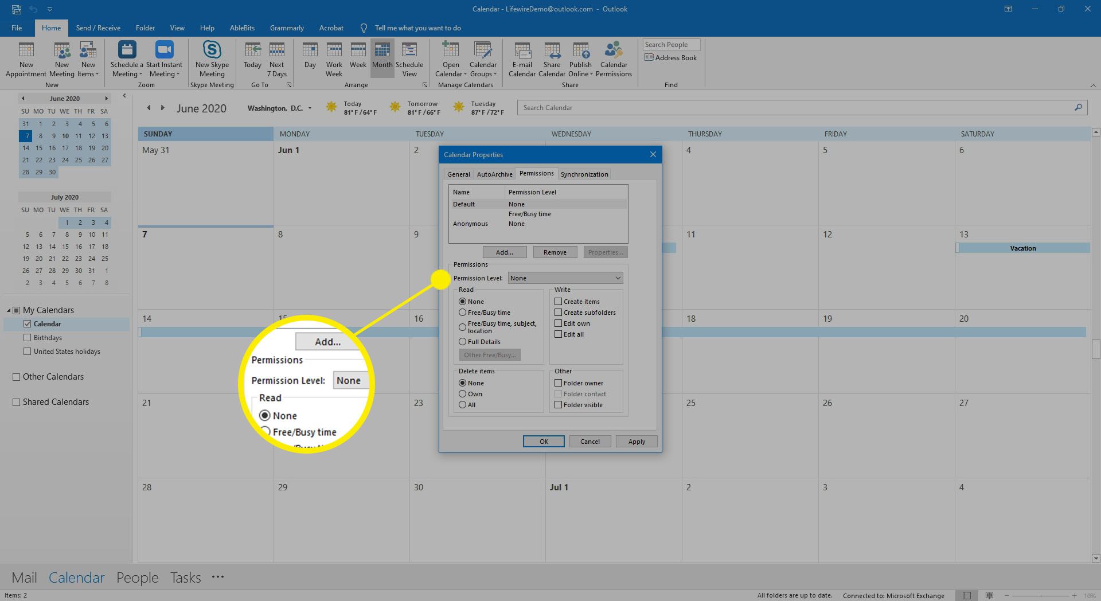
Task: Click the Add... button
Action: coord(504,252)
